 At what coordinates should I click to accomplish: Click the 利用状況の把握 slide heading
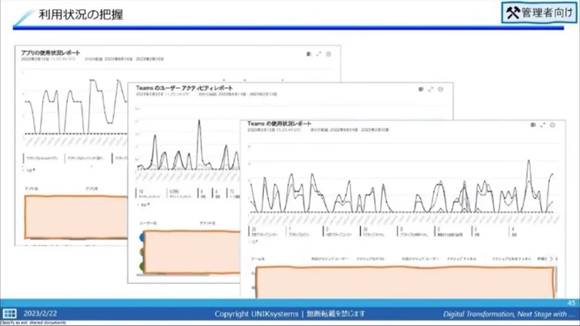pyautogui.click(x=81, y=14)
